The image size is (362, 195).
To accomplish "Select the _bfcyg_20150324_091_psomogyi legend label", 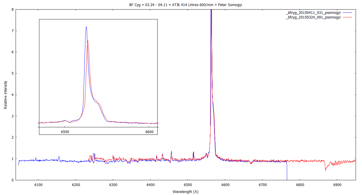I will [x=313, y=17].
